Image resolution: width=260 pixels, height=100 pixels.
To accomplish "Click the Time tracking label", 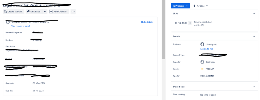I will coord(179,95).
